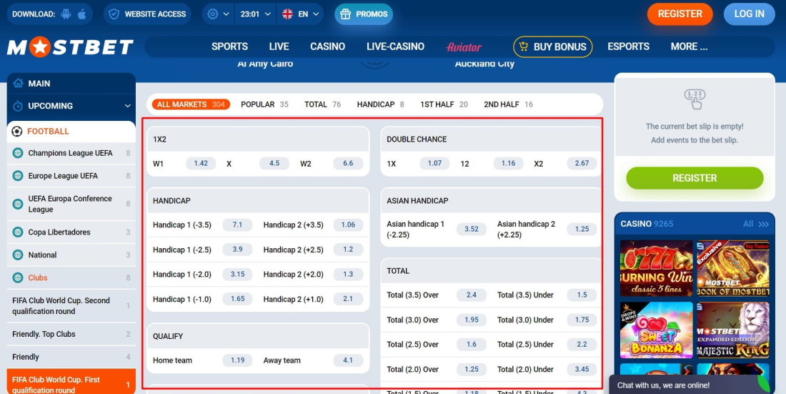Open the Aviator game link
Screen dimensions: 786x394
(x=464, y=46)
